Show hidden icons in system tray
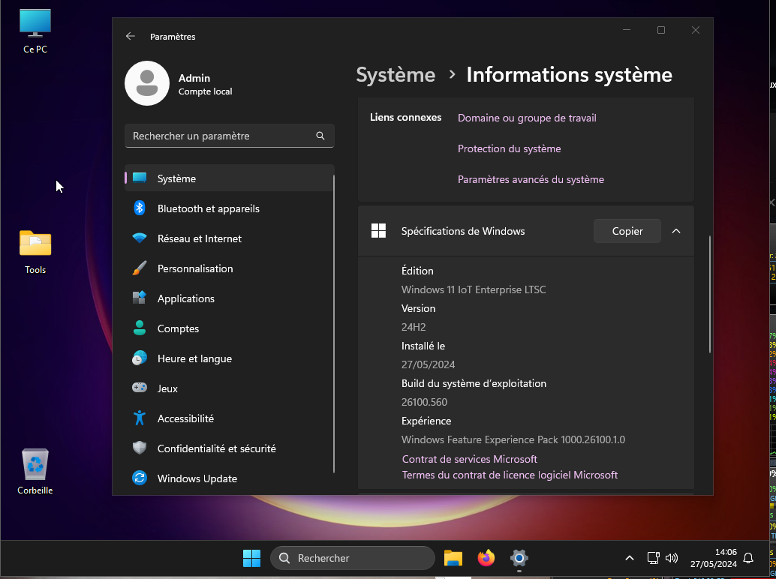776x579 pixels. pyautogui.click(x=630, y=558)
